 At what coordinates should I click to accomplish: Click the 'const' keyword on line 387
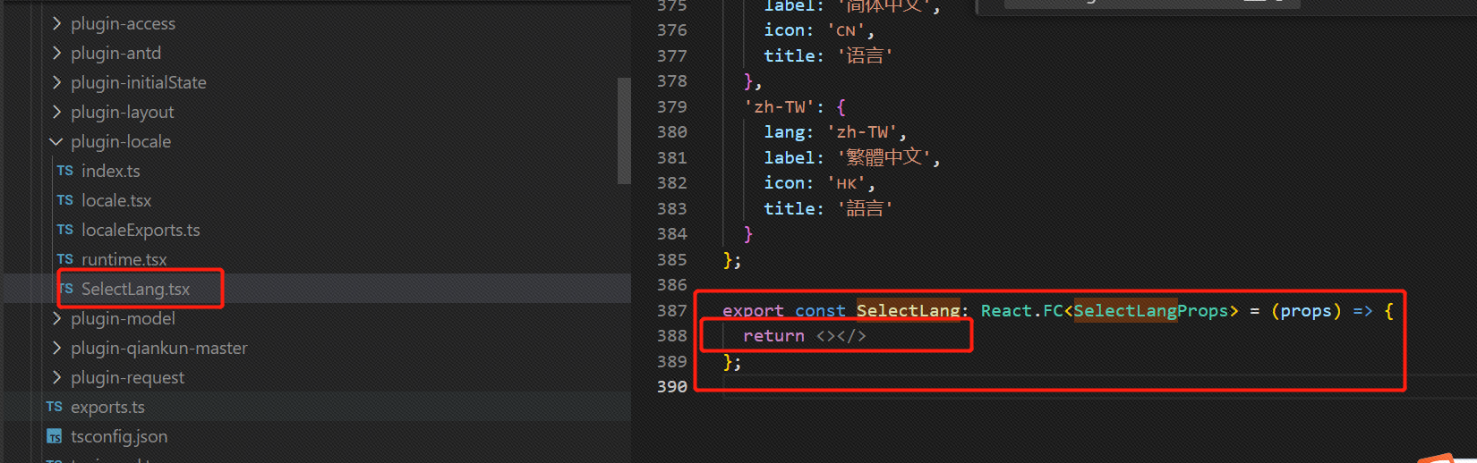(820, 310)
